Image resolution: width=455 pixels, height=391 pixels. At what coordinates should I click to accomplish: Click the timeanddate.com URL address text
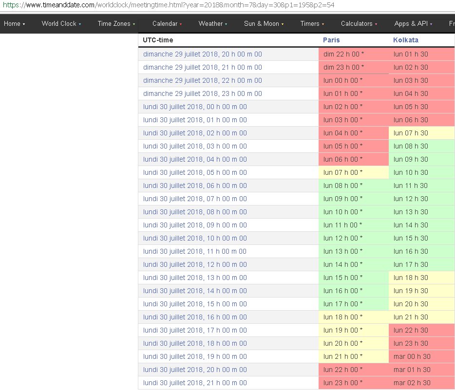click(x=169, y=5)
